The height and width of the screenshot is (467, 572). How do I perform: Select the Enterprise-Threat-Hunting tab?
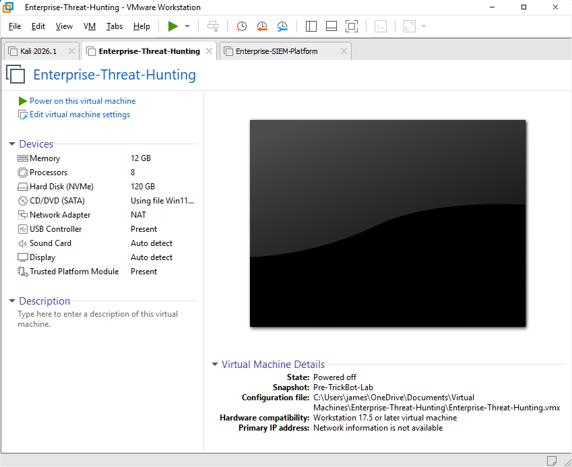pos(149,51)
